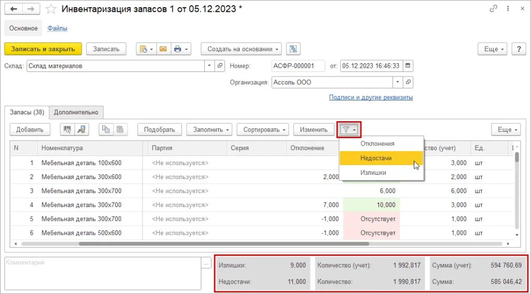The height and width of the screenshot is (294, 531).
Task: Click the Ед. column header
Action: click(488, 148)
